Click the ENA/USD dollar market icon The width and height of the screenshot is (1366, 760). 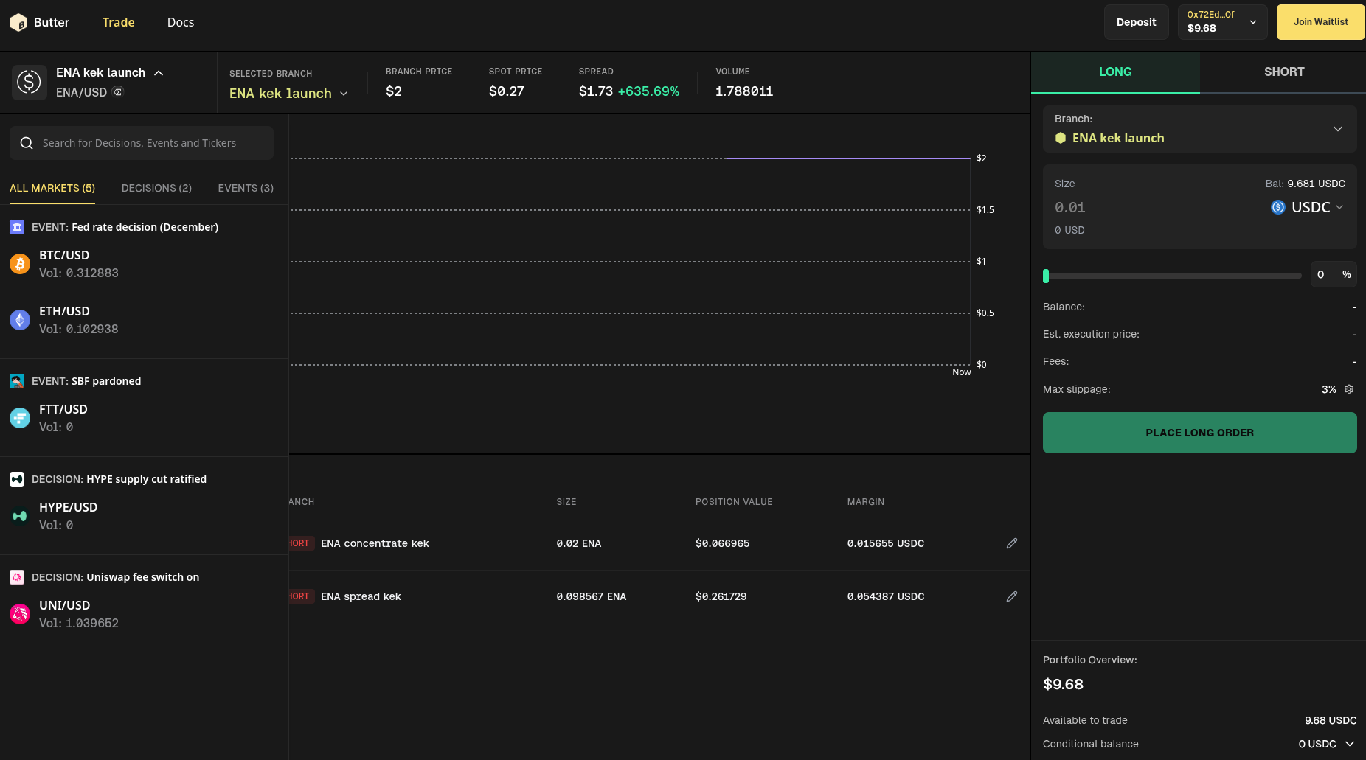point(30,82)
